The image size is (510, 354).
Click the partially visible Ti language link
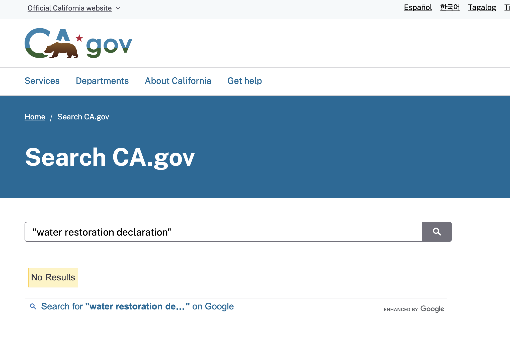click(507, 8)
